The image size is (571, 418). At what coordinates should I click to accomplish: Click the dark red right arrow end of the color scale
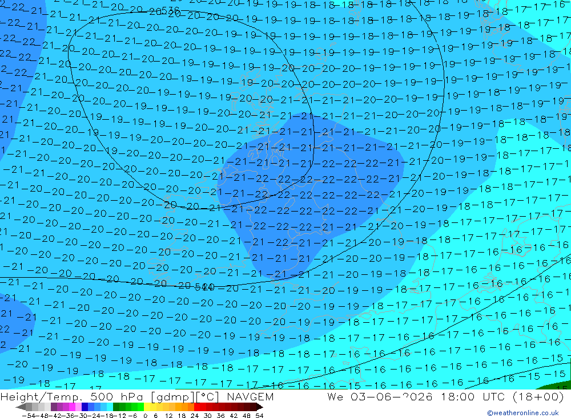click(x=259, y=407)
